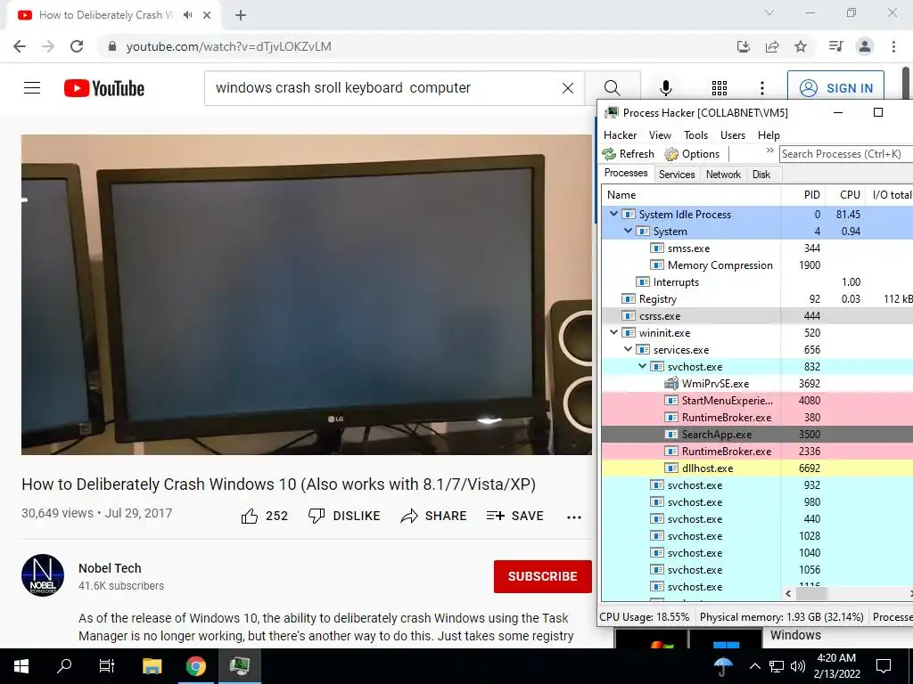Open Chrome tab search dropdown
This screenshot has width=913, height=684.
point(769,12)
